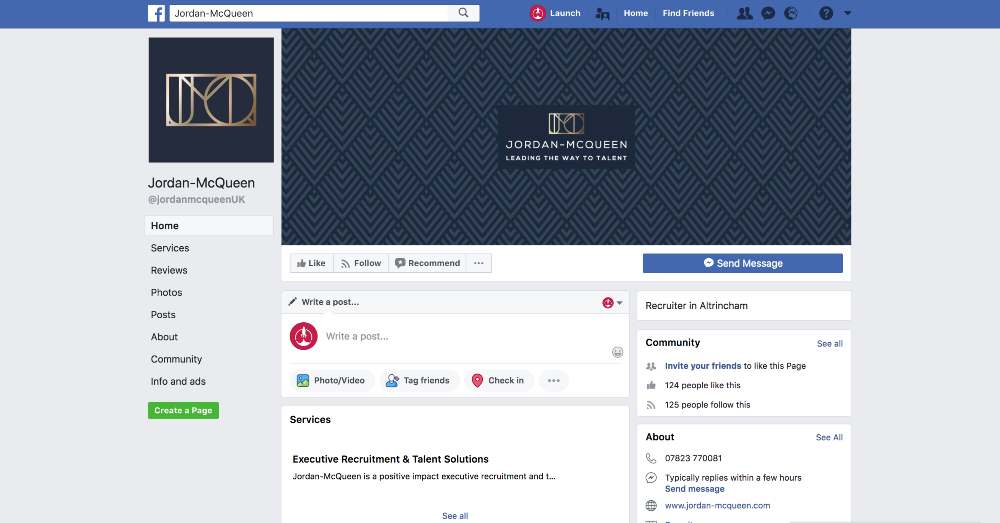Screen dimensions: 1000x523
Task: Click the follow feed icon beside 125 people
Action: [651, 405]
